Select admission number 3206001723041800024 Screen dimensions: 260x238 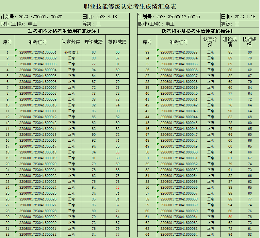point(38,187)
